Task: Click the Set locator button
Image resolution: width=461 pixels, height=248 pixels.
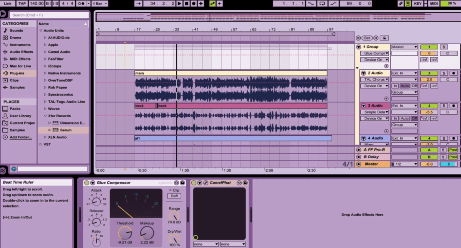Action: [x=367, y=38]
